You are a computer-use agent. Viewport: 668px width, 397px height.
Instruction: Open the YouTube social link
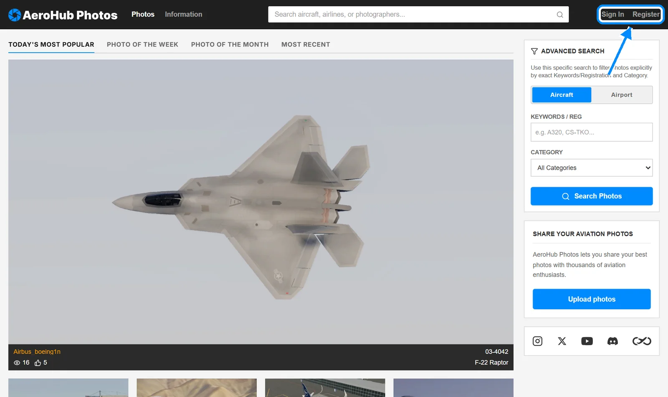587,341
